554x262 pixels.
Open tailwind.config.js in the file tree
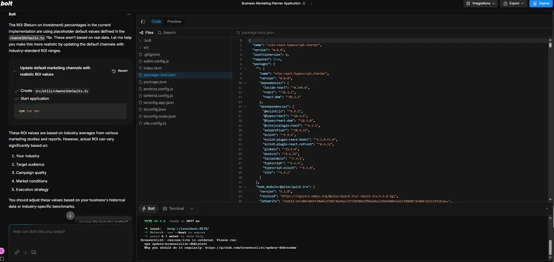pyautogui.click(x=185, y=95)
